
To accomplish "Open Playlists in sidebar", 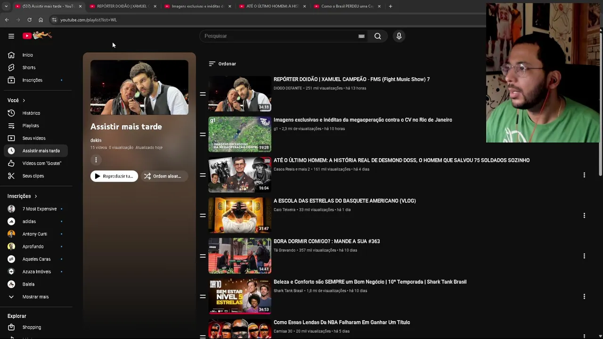I will coord(37,126).
